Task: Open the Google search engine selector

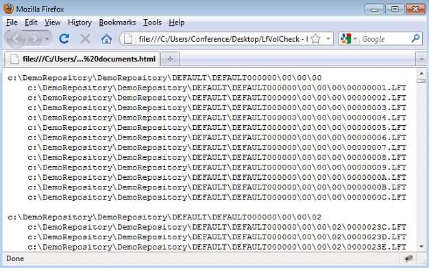Action: click(349, 39)
